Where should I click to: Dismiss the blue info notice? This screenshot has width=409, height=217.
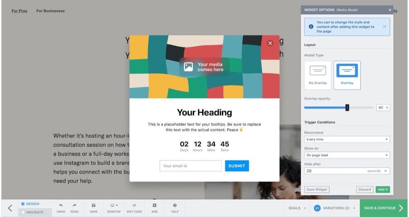coord(384,27)
